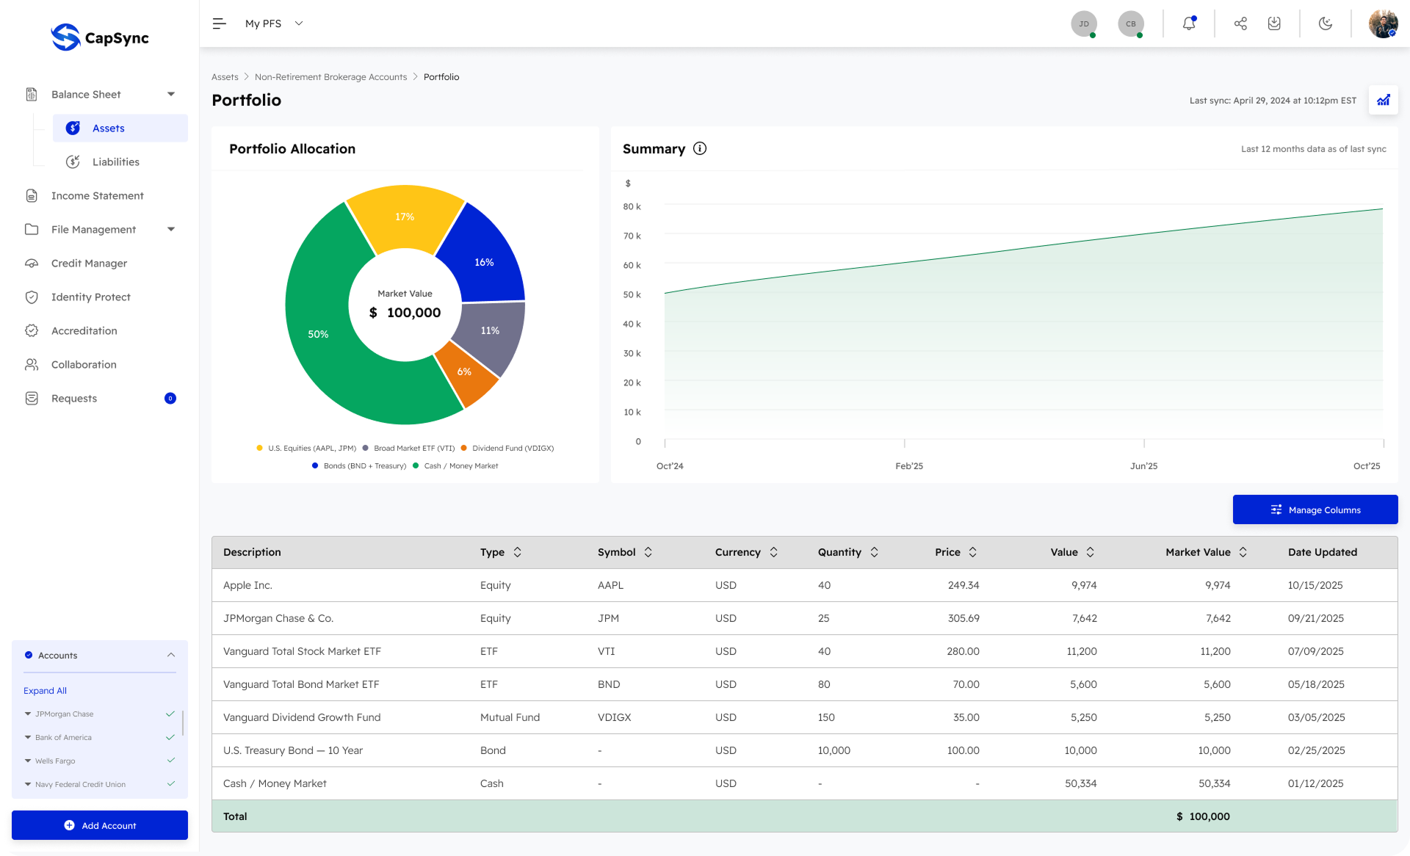Click the share icon in the header
Viewport: 1410px width, 856px height.
pyautogui.click(x=1240, y=23)
